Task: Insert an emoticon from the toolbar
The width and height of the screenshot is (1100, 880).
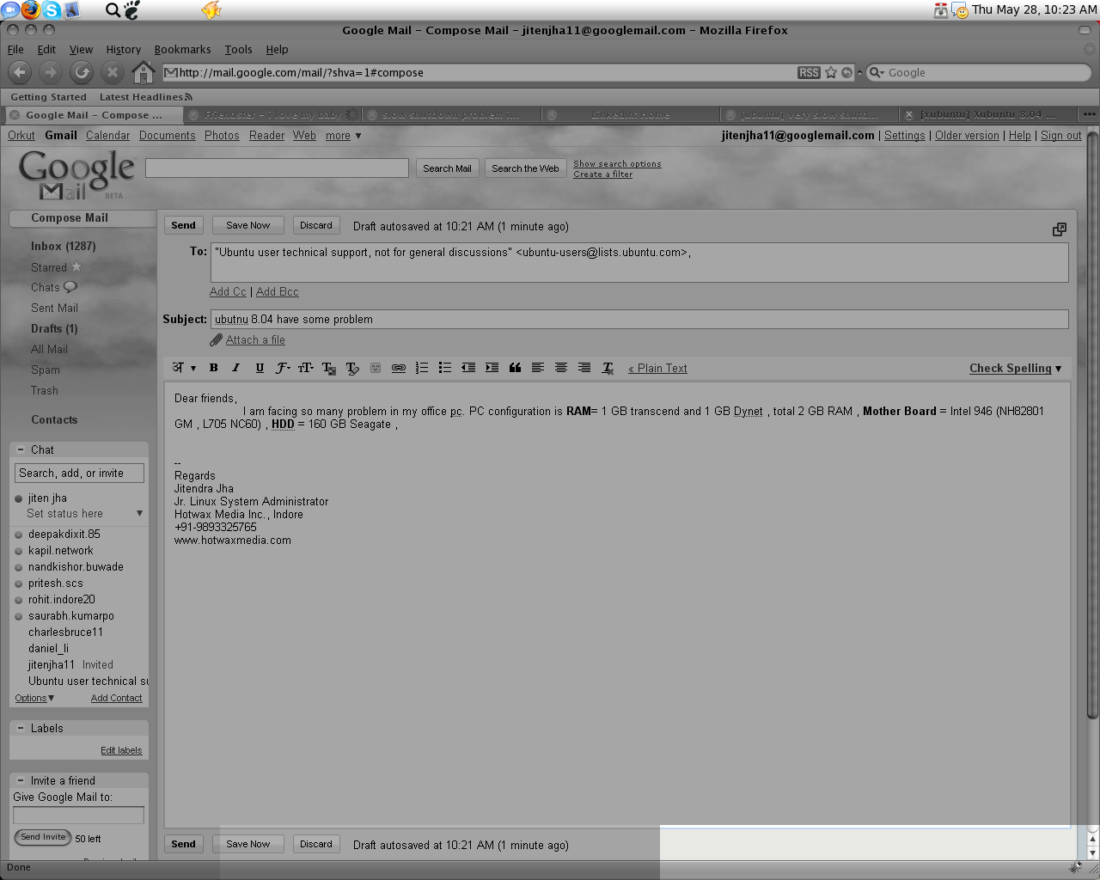Action: [x=376, y=368]
